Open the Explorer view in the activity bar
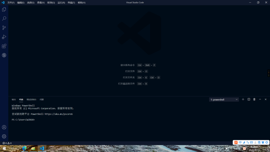The width and height of the screenshot is (270, 152). coord(4,9)
